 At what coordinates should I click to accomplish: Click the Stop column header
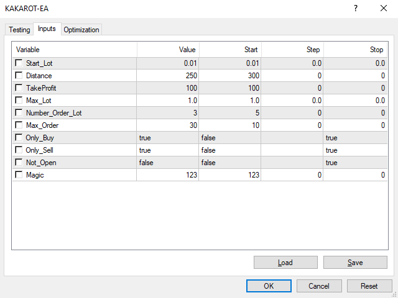point(355,50)
